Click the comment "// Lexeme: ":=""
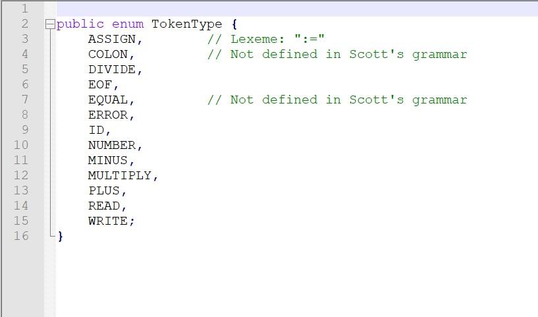 [266, 39]
